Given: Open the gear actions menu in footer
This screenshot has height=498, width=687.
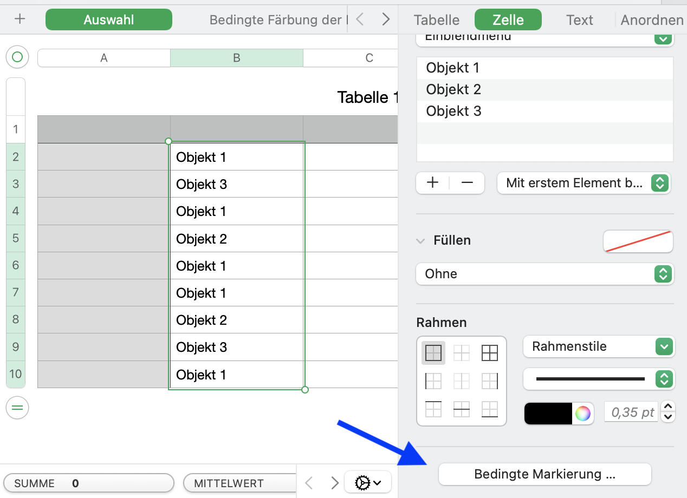Looking at the screenshot, I should pos(367,482).
